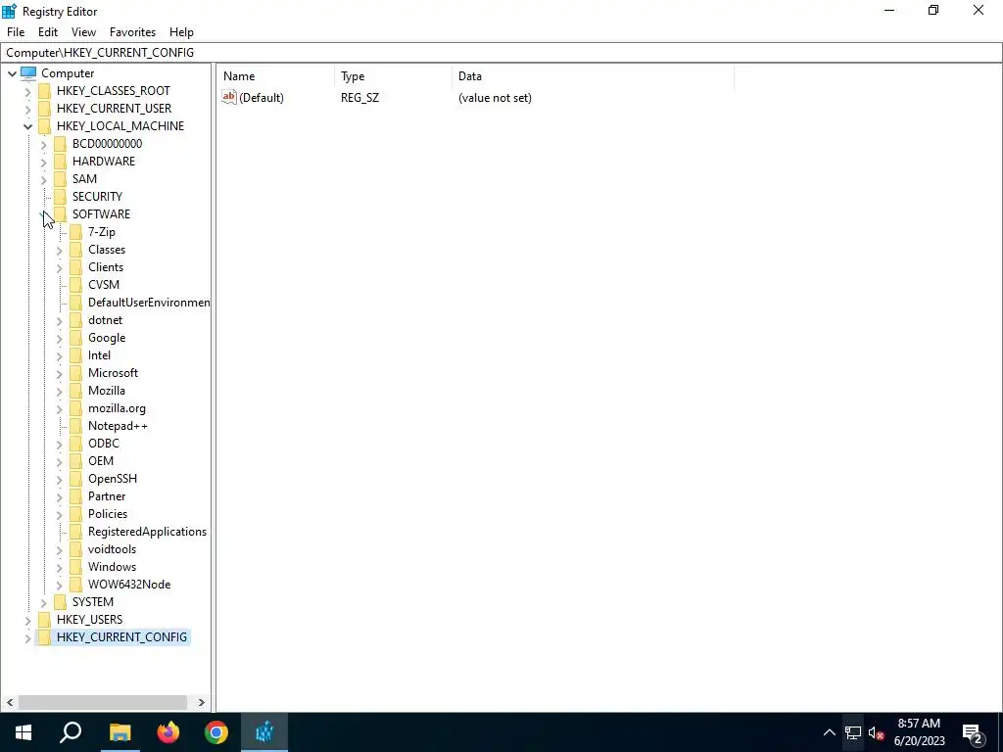Screen dimensions: 1003x752
Task: Select the DefaultUserEnvironment key
Action: tap(149, 303)
